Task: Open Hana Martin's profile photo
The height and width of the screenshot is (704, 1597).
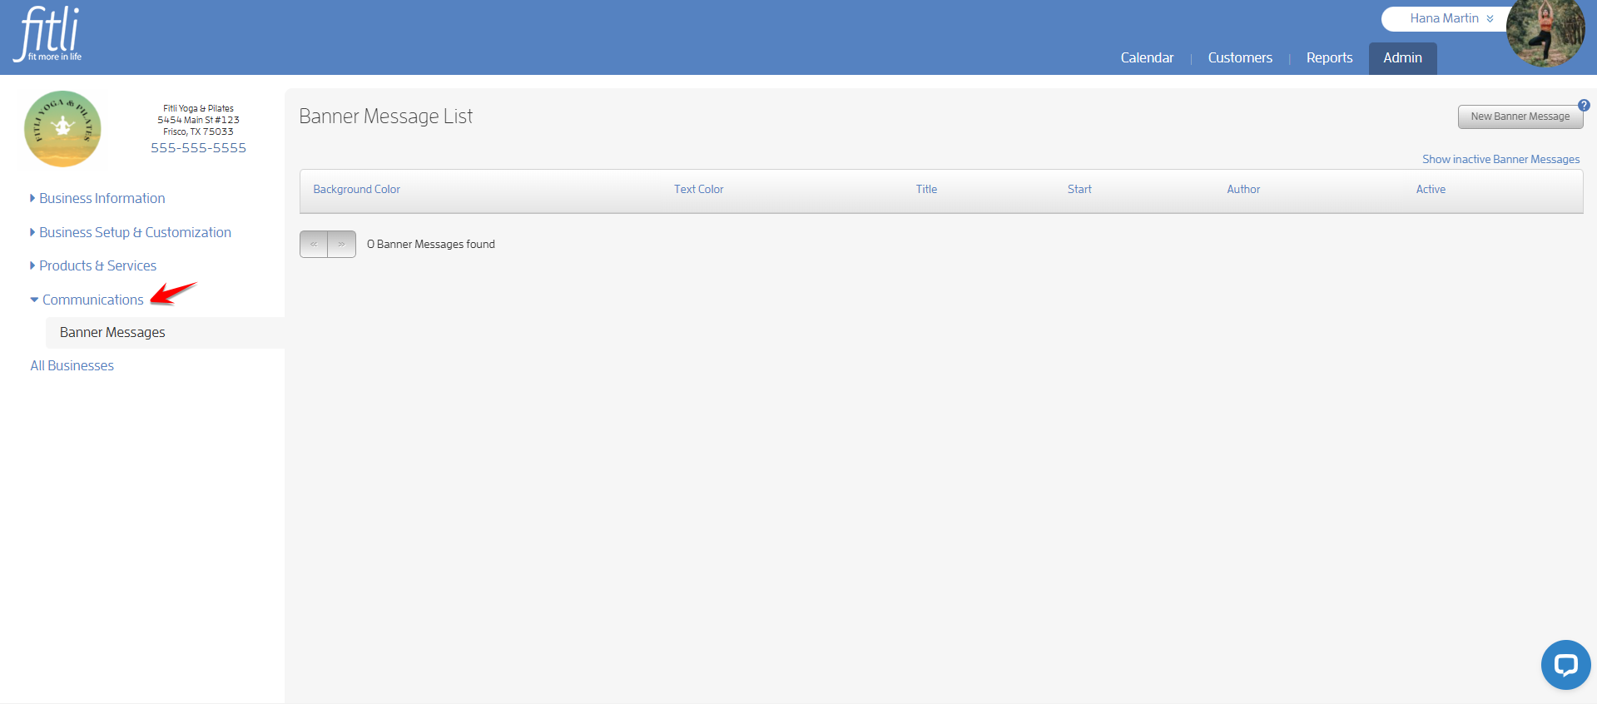Action: [1545, 32]
